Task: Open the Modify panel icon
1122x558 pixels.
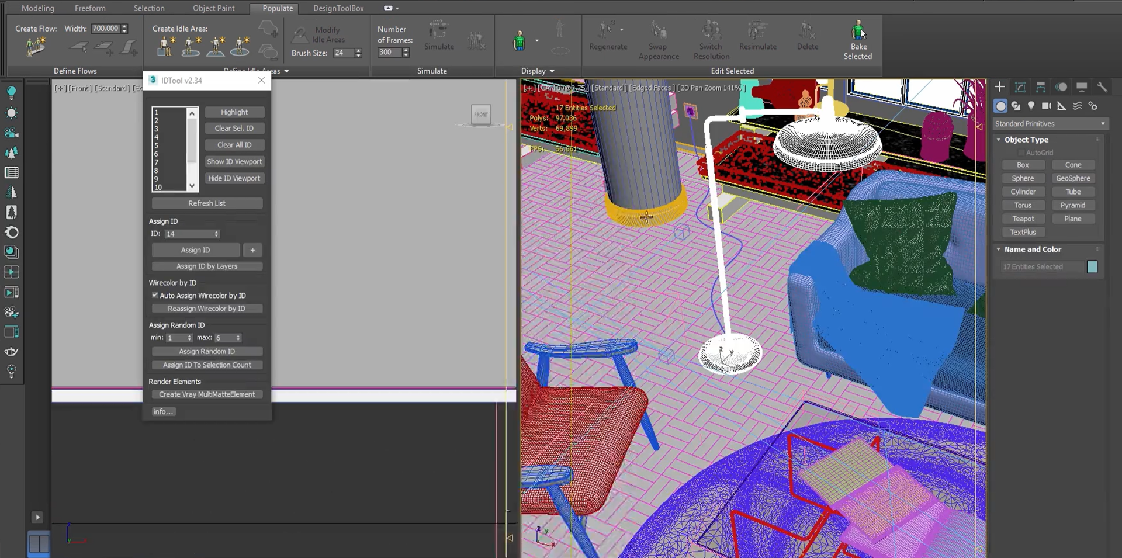Action: [x=1020, y=87]
